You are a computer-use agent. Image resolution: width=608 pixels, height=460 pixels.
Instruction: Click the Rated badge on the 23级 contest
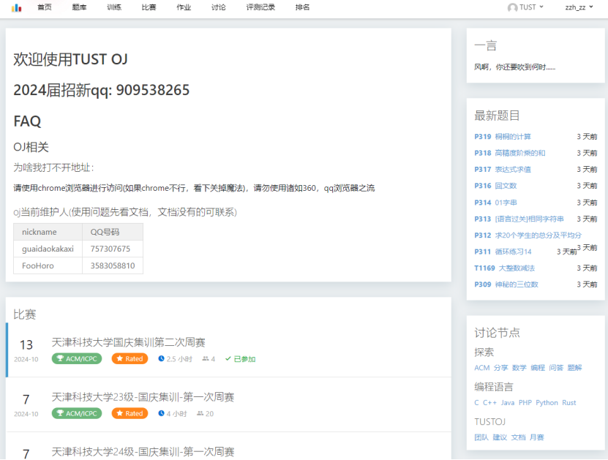pyautogui.click(x=130, y=413)
